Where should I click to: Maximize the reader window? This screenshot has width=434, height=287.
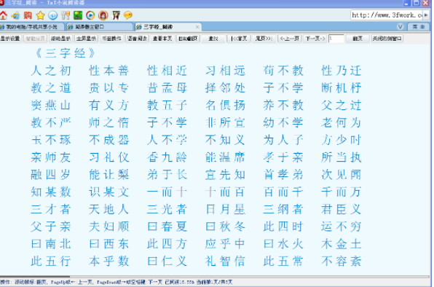416,3
